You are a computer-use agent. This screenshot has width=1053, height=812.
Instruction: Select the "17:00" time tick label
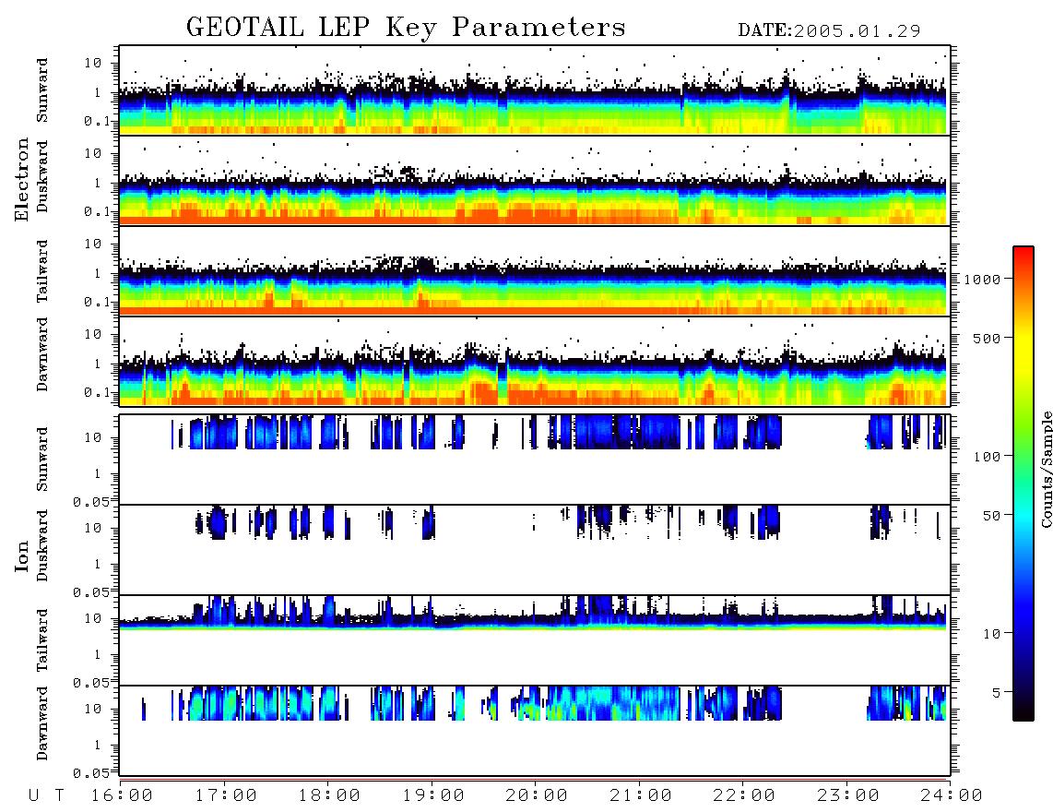226,795
